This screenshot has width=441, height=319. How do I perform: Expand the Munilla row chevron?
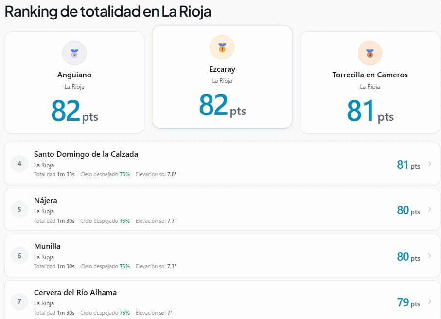(430, 256)
